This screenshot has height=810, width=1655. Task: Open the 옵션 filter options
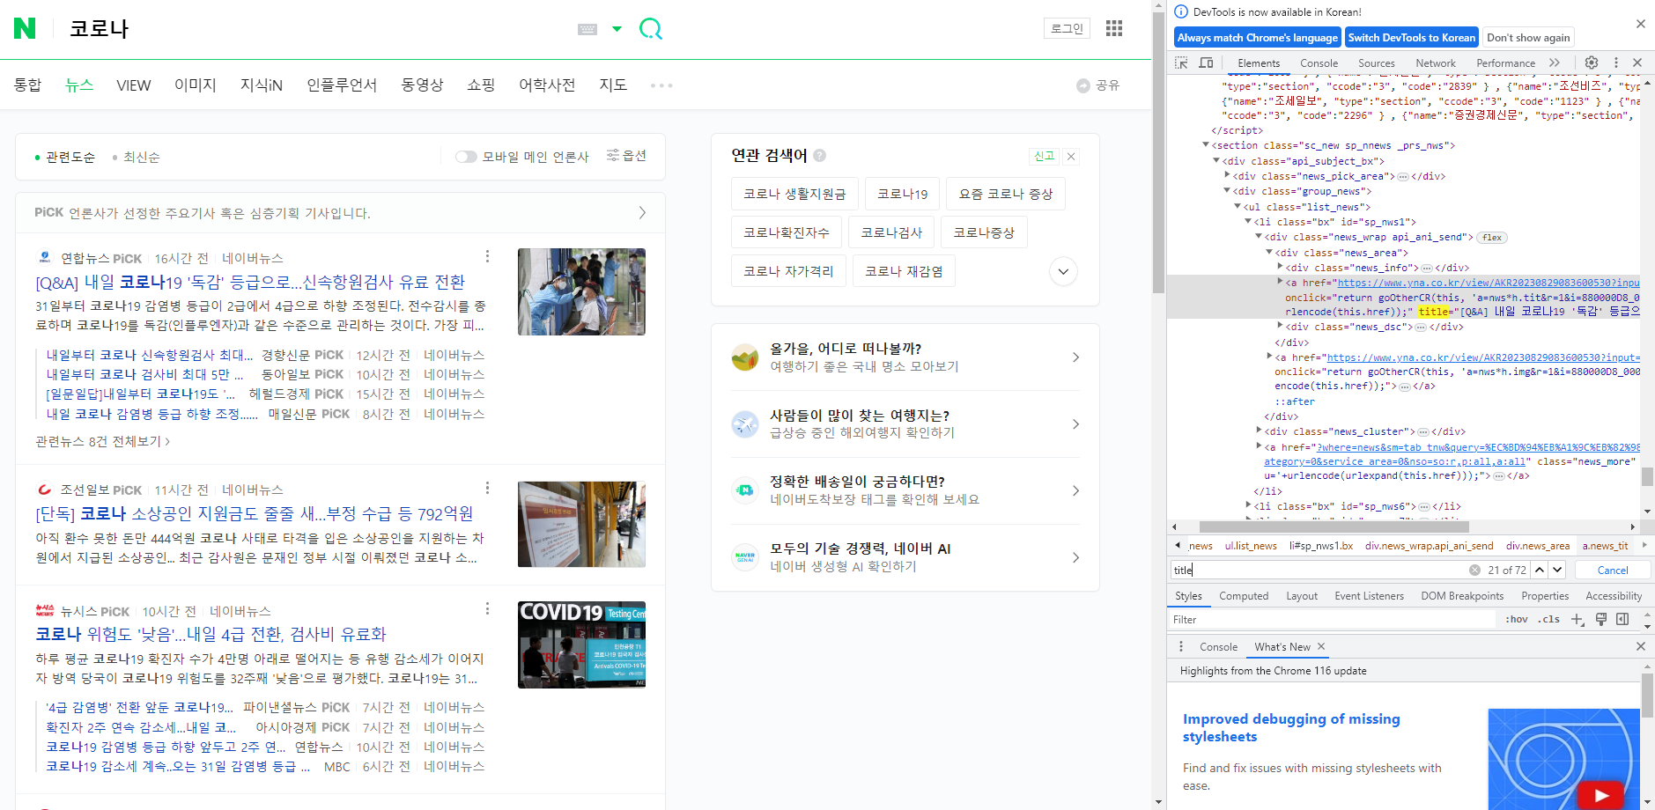pos(627,156)
